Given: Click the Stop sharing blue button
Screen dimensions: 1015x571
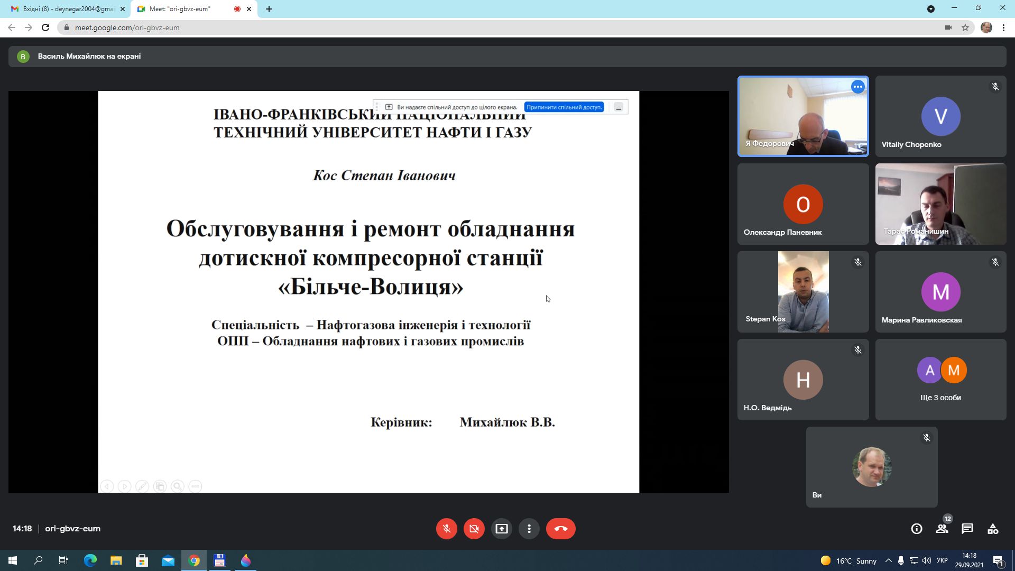Looking at the screenshot, I should point(564,107).
